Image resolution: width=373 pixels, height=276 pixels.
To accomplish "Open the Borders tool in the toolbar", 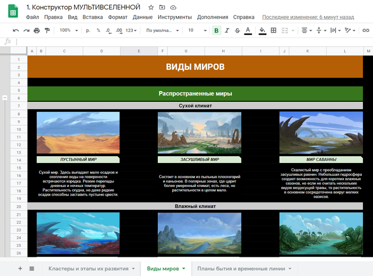I will pyautogui.click(x=274, y=30).
